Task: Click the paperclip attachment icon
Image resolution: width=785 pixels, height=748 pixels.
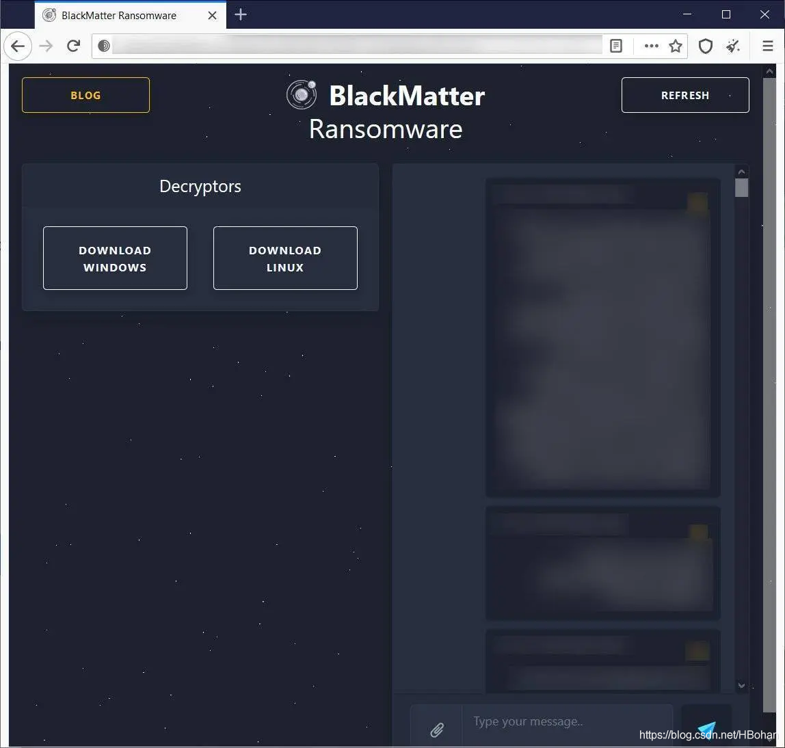Action: 436,729
